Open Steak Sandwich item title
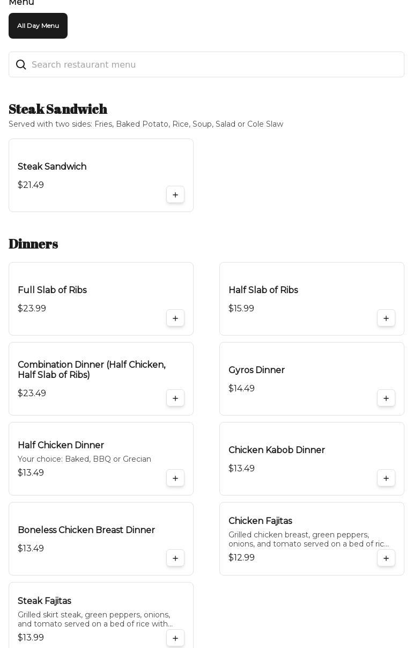The height and width of the screenshot is (648, 413). [52, 167]
